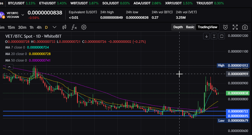Select the 1h timeframe
The height and width of the screenshot is (135, 252).
click(x=31, y=27)
